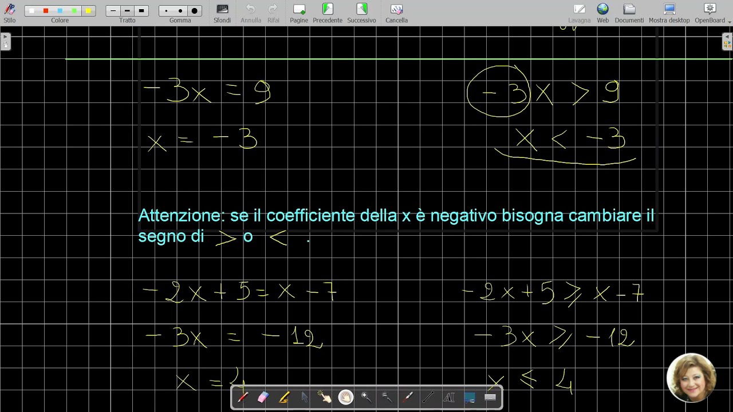Switch to Lavagna board mode
The width and height of the screenshot is (733, 412).
[x=580, y=13]
